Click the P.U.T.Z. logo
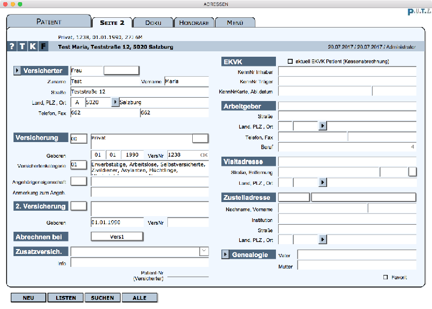 419,11
